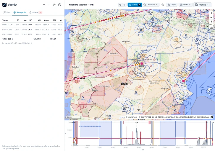Open the ES language dropdown

(46, 5)
